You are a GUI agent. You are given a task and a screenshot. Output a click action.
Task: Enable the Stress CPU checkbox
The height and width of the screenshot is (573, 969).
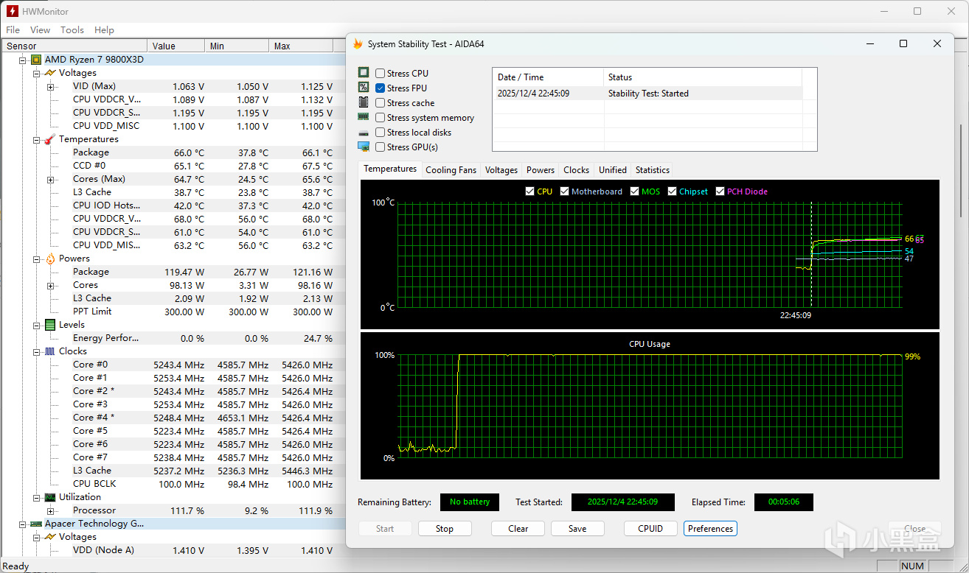(x=380, y=73)
